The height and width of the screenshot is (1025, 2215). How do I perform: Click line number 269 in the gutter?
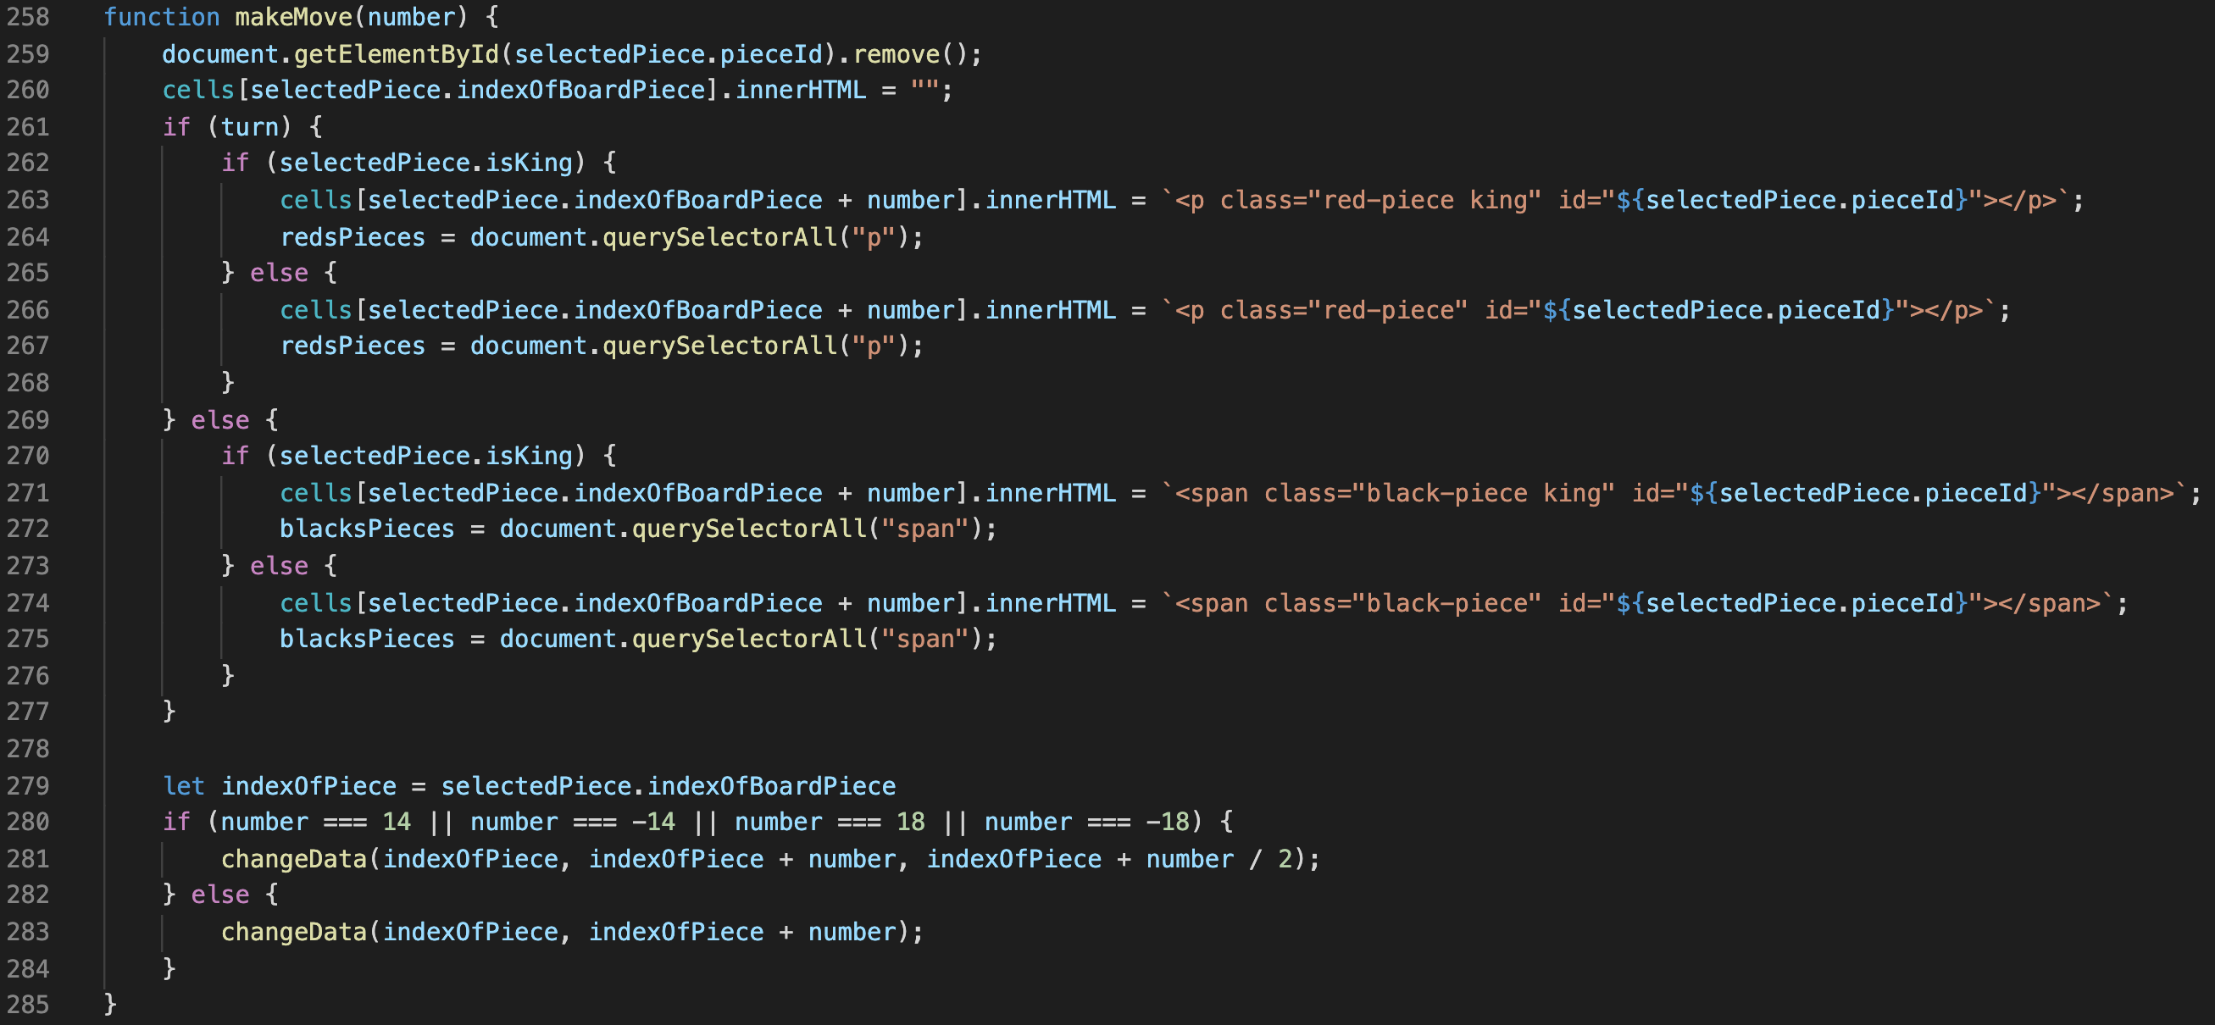pyautogui.click(x=27, y=420)
